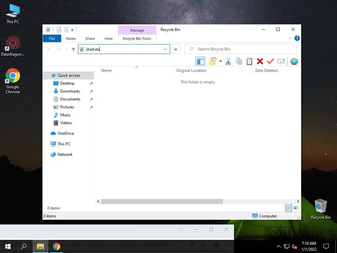337x253 pixels.
Task: Click the Go to arrow button
Action: coord(175,49)
